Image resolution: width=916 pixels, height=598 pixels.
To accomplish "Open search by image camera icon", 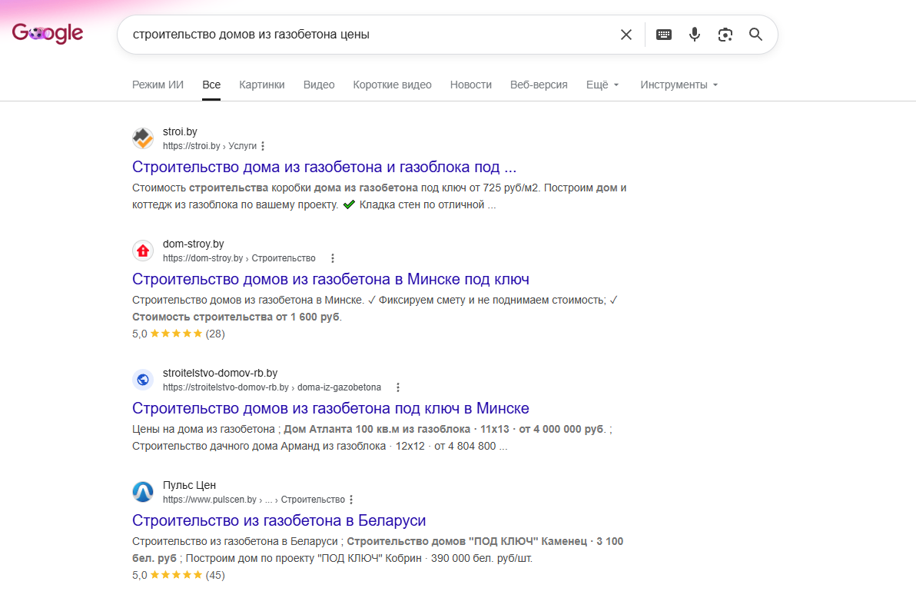I will (725, 35).
